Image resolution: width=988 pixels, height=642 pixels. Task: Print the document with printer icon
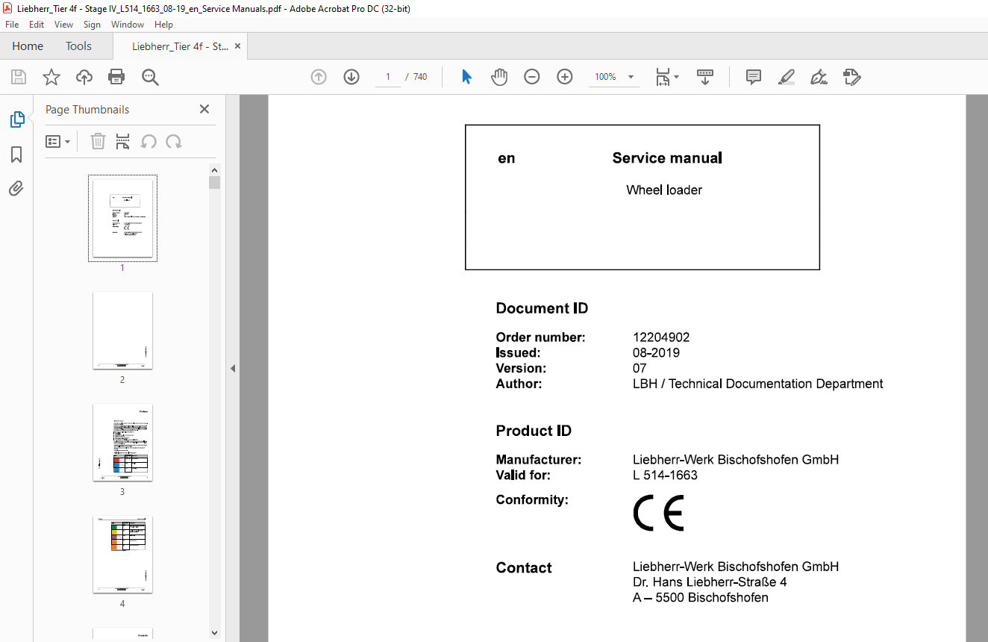coord(116,77)
